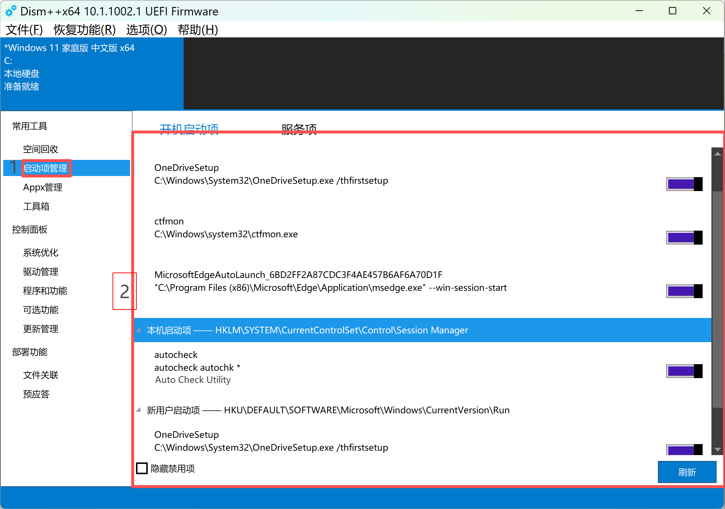Click the 控制面板 section header
This screenshot has height=509, width=725.
pos(30,230)
